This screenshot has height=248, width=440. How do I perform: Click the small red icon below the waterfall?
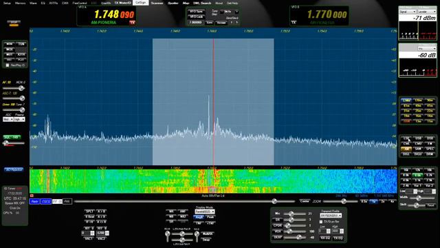tap(32, 196)
